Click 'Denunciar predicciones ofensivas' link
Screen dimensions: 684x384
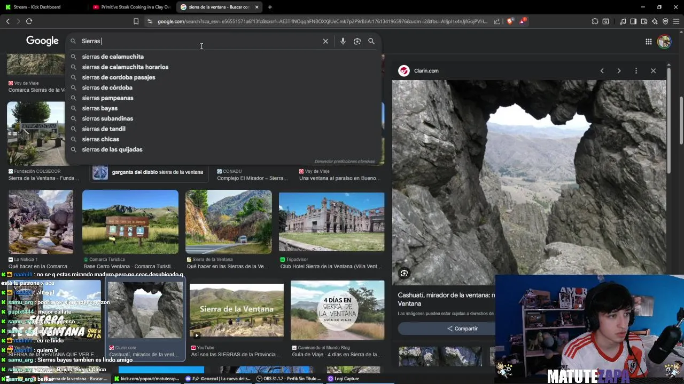(345, 161)
